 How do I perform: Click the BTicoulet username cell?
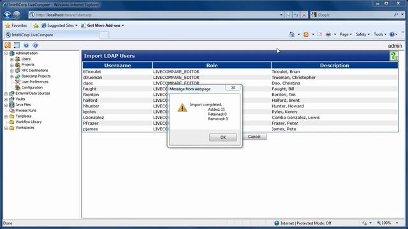[92, 72]
